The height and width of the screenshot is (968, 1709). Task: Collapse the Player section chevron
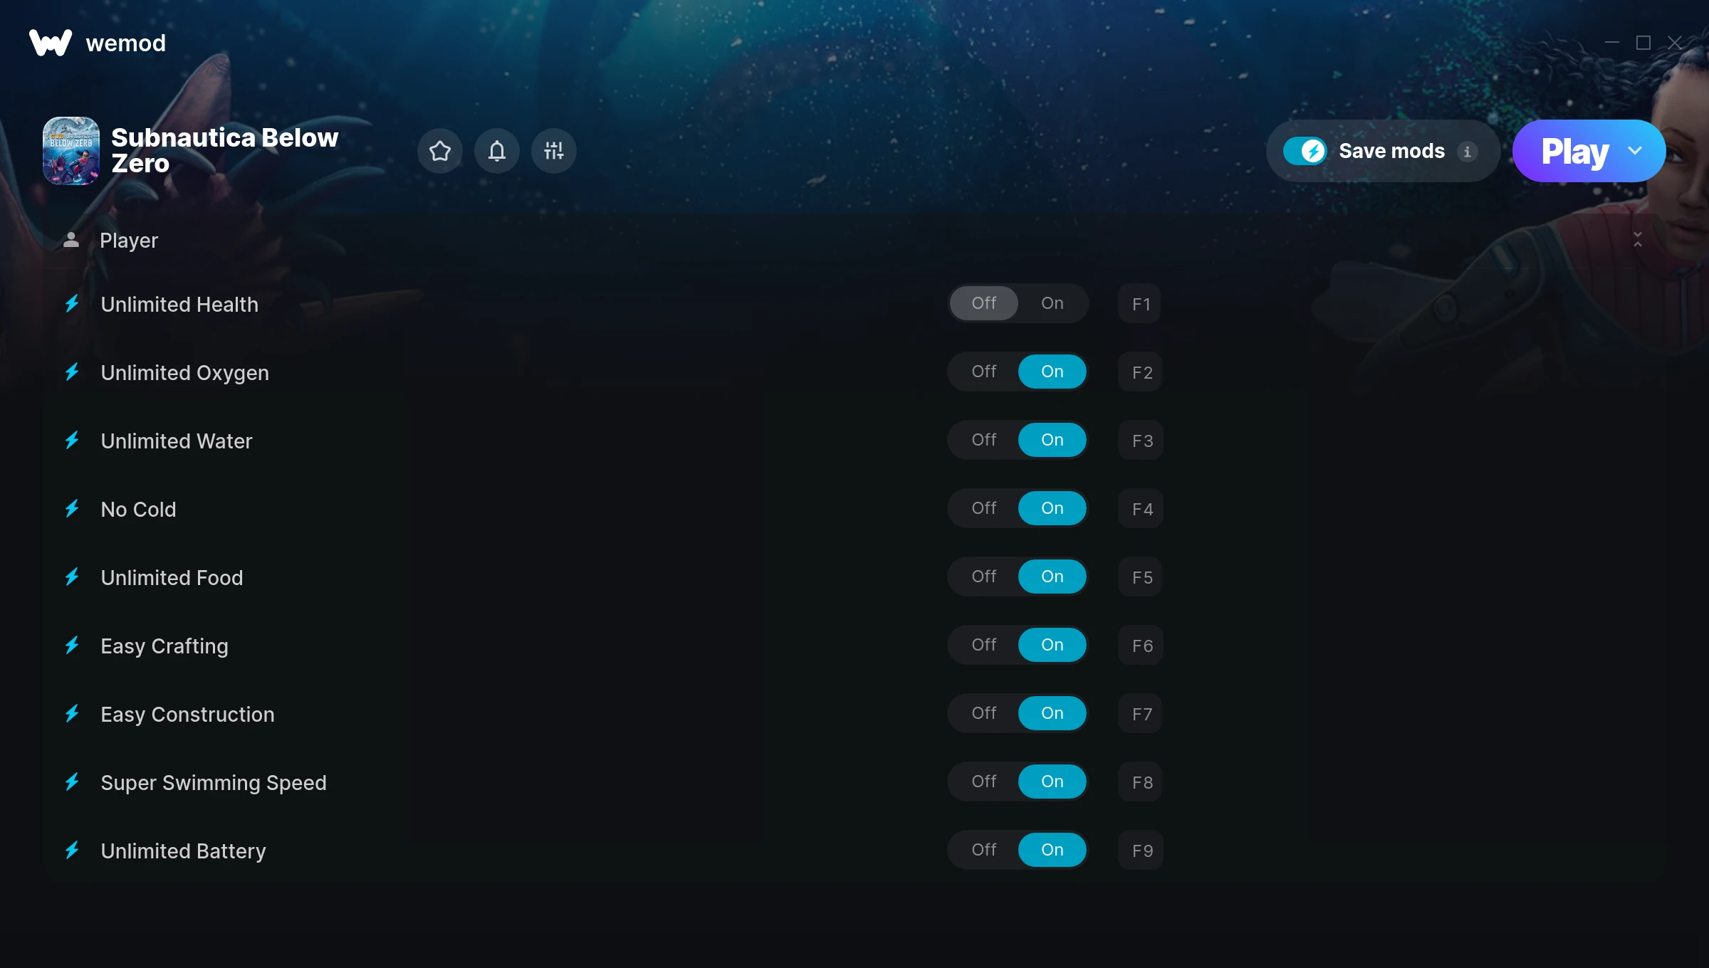[x=1638, y=240]
